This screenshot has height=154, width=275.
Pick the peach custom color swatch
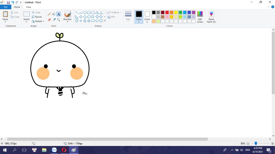pyautogui.click(x=154, y=21)
